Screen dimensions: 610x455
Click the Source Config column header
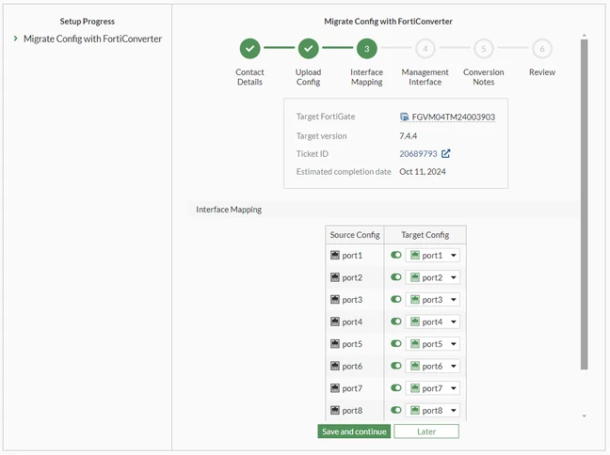355,235
